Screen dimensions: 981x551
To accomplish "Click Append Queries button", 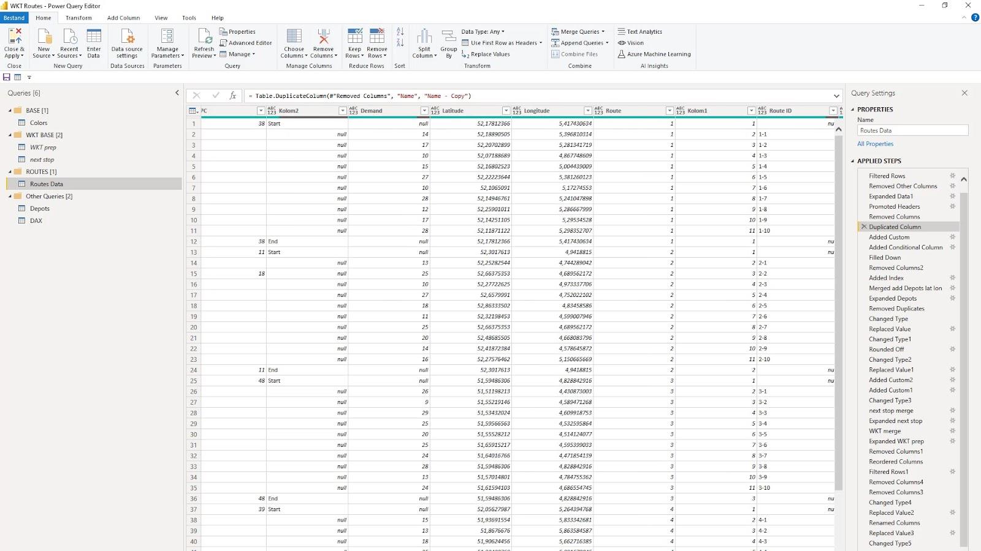I will coord(580,43).
